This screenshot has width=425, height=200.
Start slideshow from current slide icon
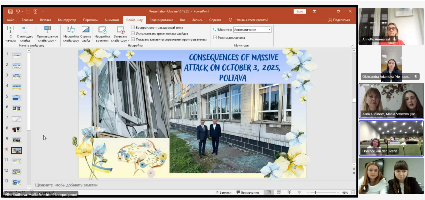click(x=25, y=30)
